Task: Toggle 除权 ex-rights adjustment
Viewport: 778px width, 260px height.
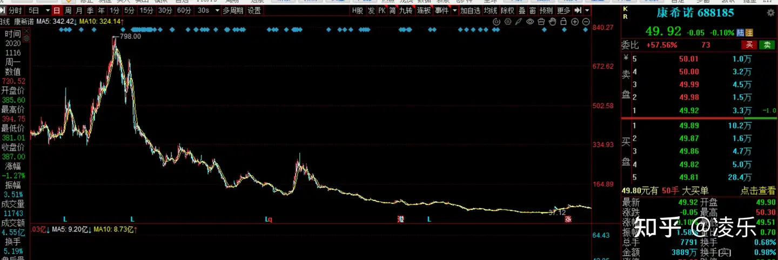Action: pyautogui.click(x=508, y=10)
